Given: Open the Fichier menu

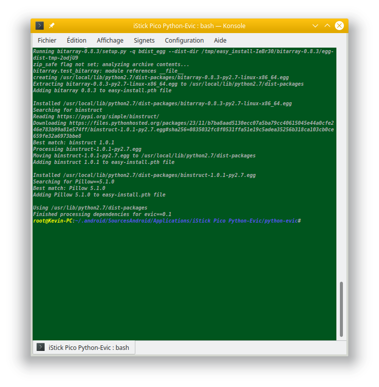Looking at the screenshot, I should click(x=47, y=41).
